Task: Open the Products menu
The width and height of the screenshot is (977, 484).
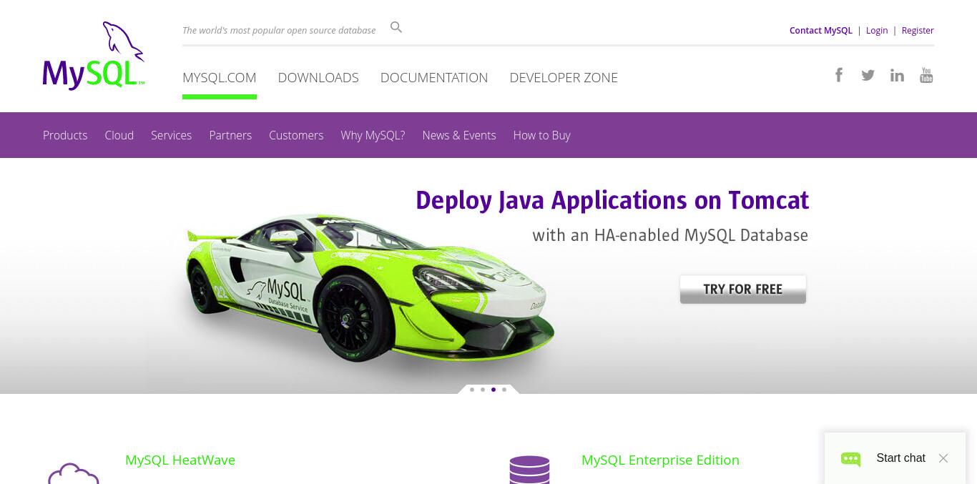Action: (x=65, y=135)
